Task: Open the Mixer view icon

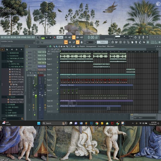Action: coord(124,42)
